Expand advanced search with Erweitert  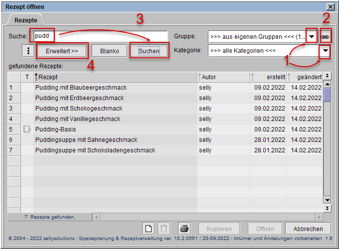click(62, 51)
